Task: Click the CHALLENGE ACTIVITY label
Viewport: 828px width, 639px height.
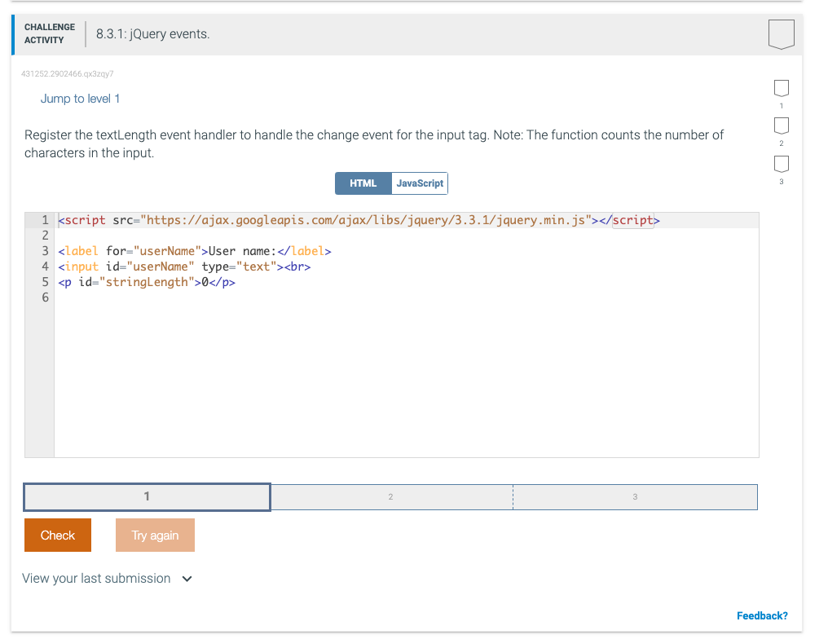Action: pyautogui.click(x=49, y=32)
